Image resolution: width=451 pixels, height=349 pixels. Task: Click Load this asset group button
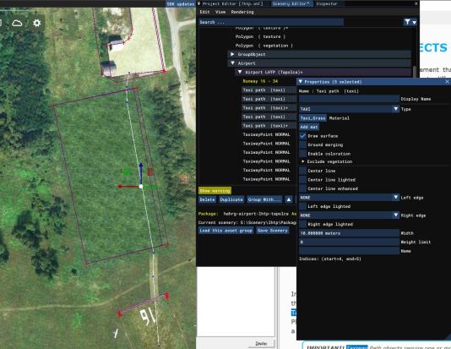tap(226, 231)
